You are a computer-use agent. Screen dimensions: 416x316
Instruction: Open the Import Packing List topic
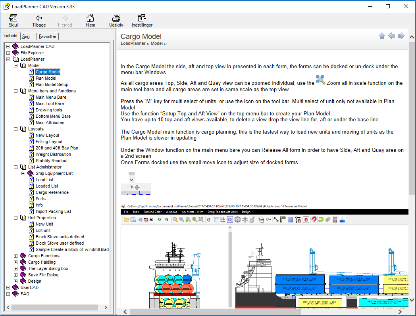coord(53,212)
